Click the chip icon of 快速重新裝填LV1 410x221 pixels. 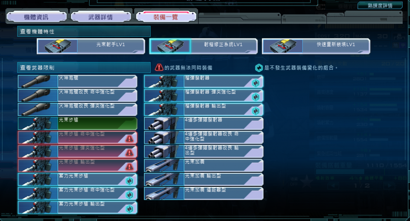coord(283,47)
